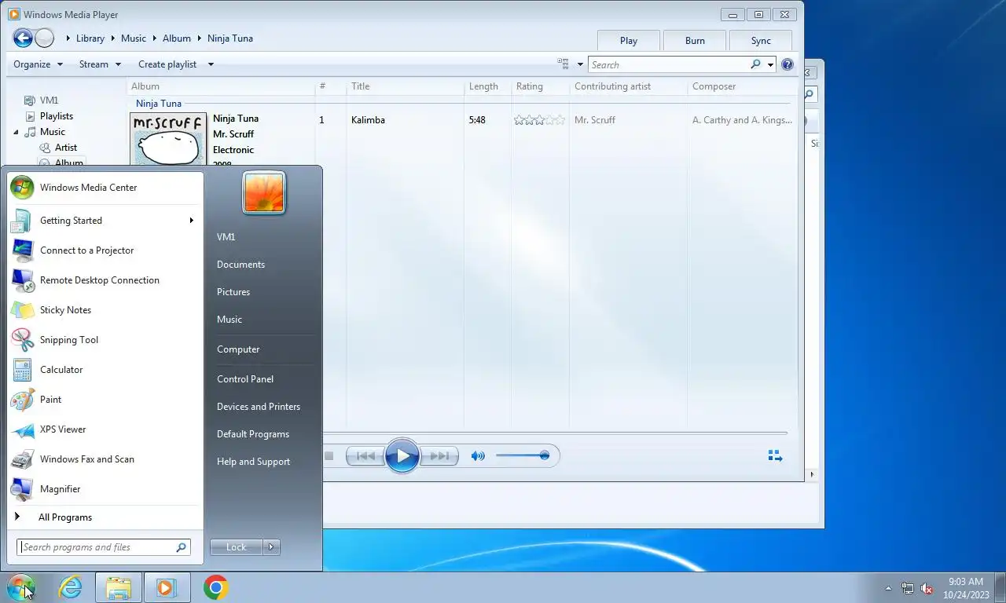Launch Getting Started program
This screenshot has height=603, width=1006.
coord(105,221)
